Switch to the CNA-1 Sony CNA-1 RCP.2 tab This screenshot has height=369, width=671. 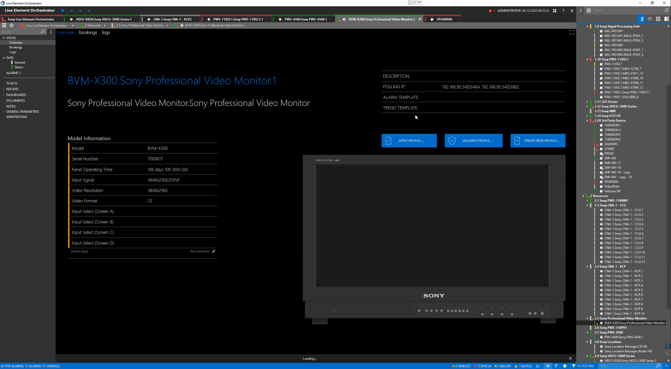pyautogui.click(x=171, y=19)
